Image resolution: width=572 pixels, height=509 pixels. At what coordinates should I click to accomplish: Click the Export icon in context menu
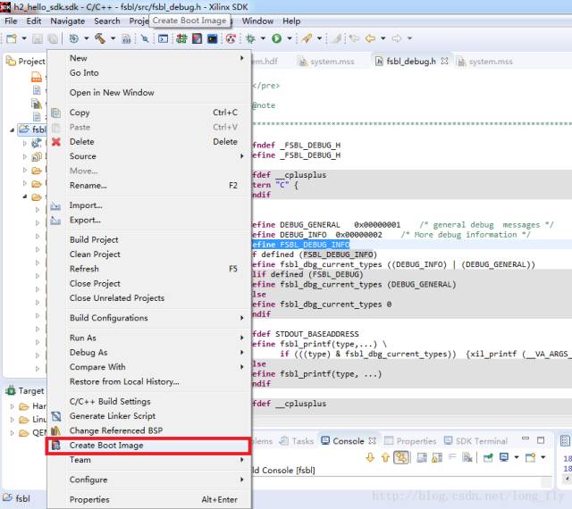pyautogui.click(x=56, y=220)
